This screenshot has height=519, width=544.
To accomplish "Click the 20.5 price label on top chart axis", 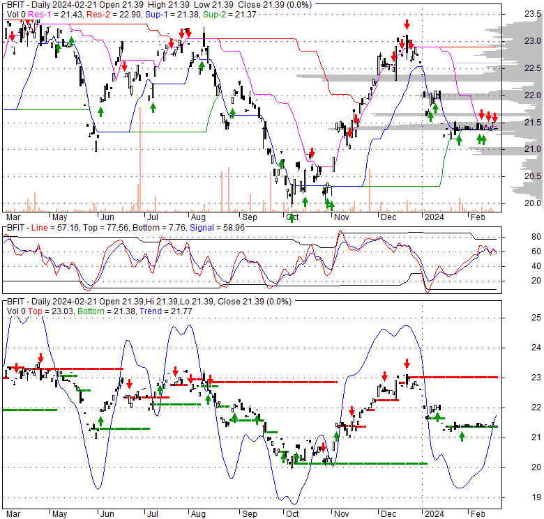I will [532, 176].
